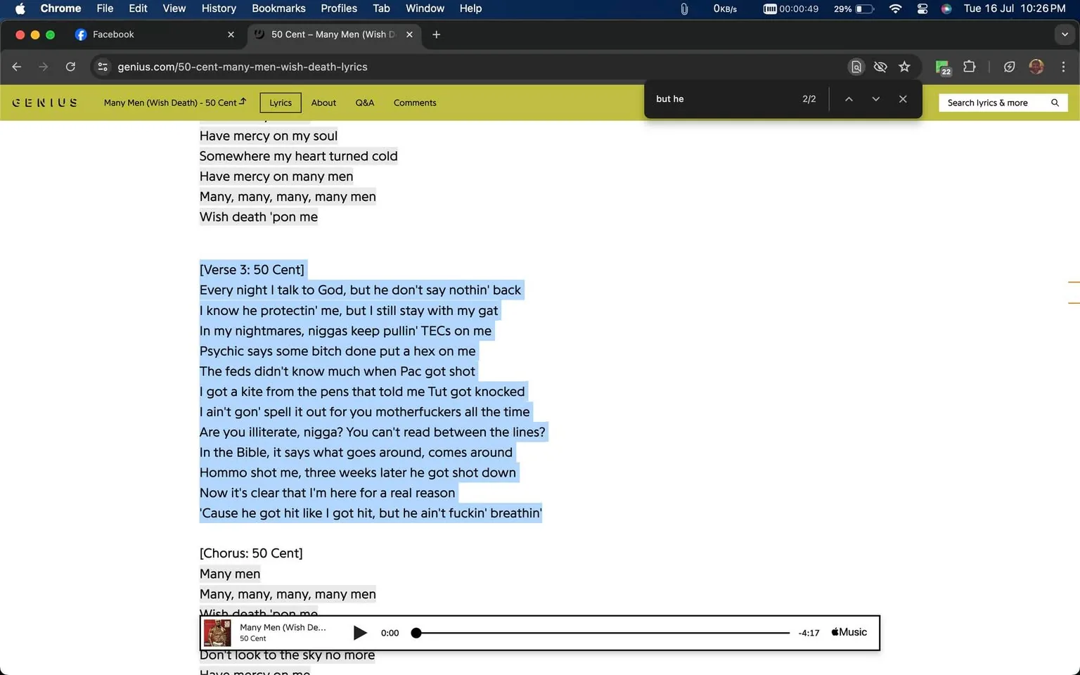Click the Apple Music logo in player
The height and width of the screenshot is (675, 1080).
pos(848,632)
